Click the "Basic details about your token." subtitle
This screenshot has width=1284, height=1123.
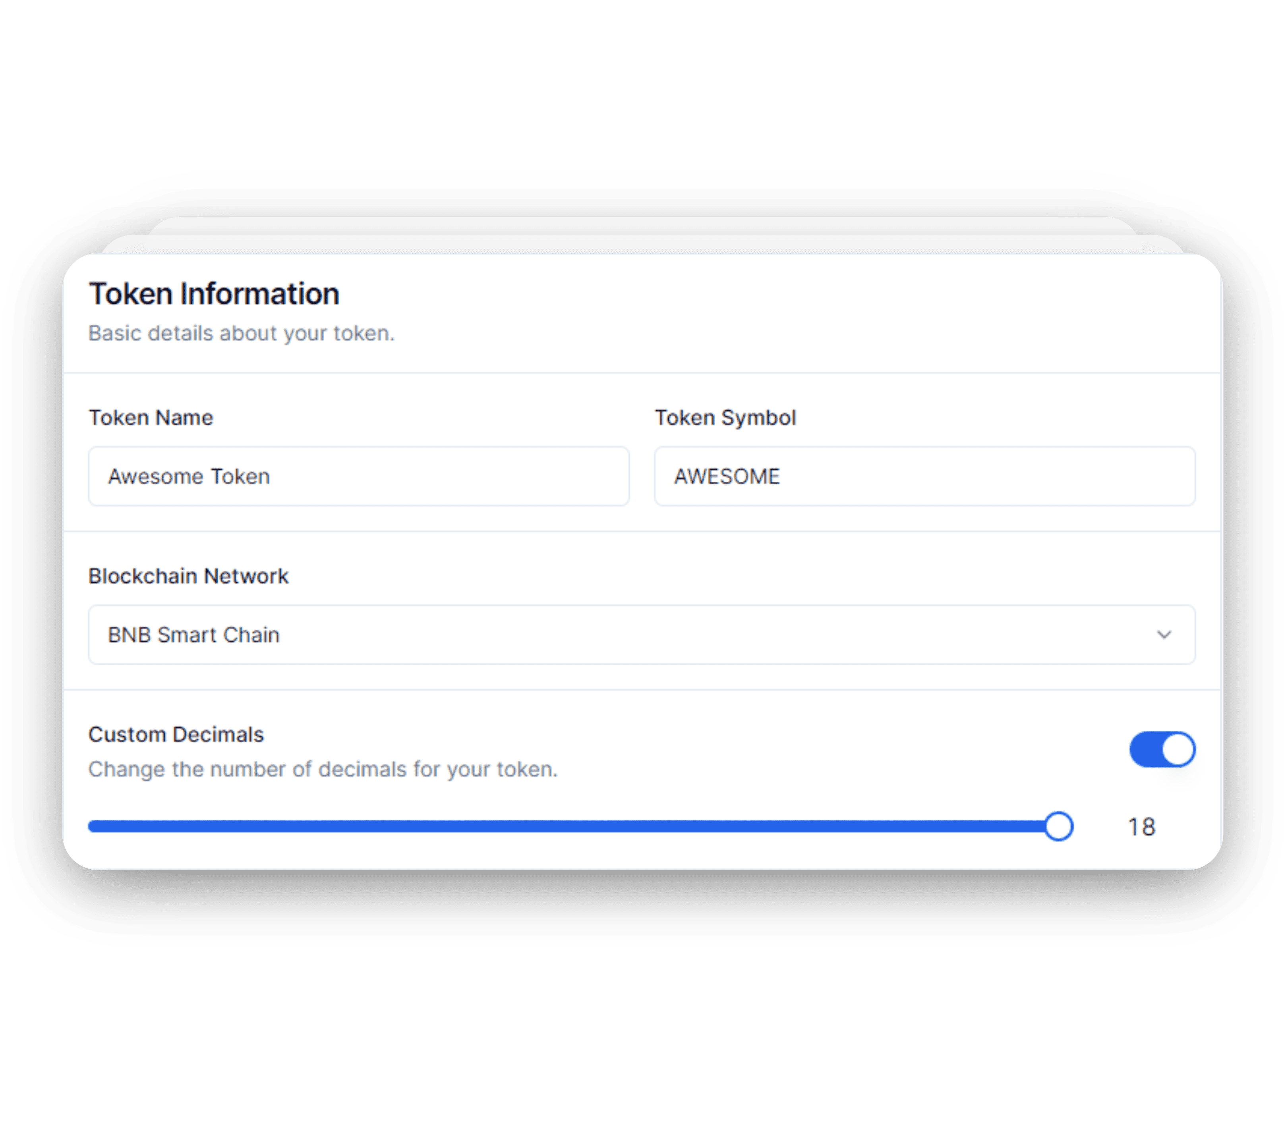(x=242, y=334)
